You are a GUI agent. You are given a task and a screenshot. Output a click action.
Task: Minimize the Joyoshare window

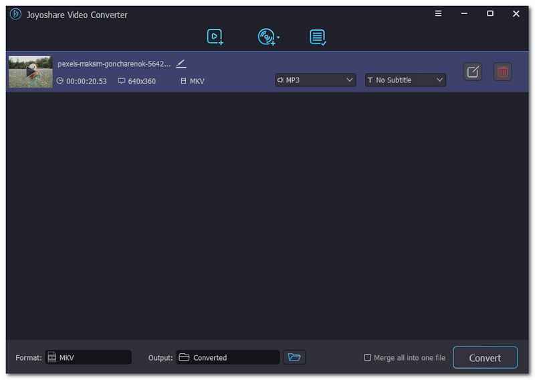pos(464,13)
